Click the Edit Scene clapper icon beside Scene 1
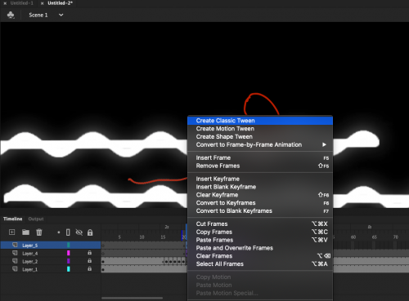Screen dimensions: 409x301 [x=11, y=15]
